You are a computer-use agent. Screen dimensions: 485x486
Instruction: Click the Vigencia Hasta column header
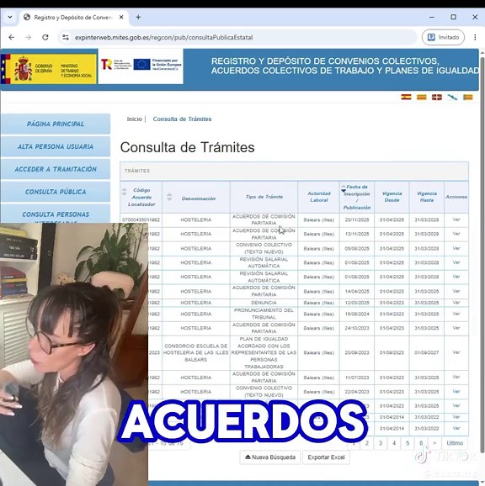click(x=427, y=197)
